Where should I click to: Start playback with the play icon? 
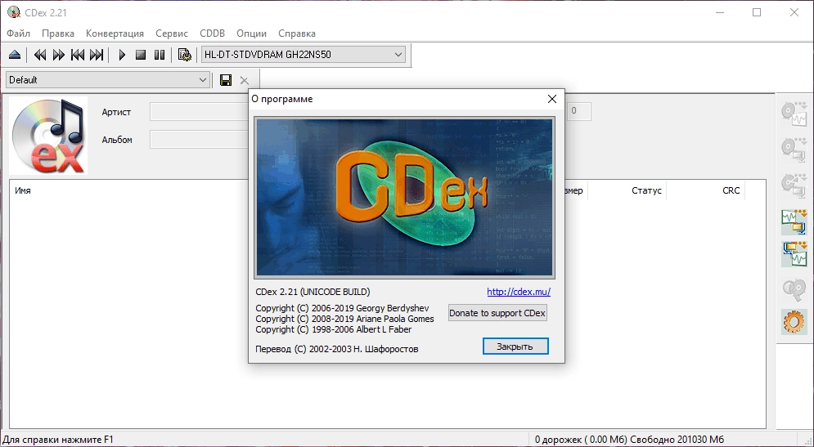(x=122, y=55)
